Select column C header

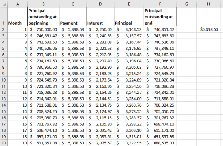point(72,4)
